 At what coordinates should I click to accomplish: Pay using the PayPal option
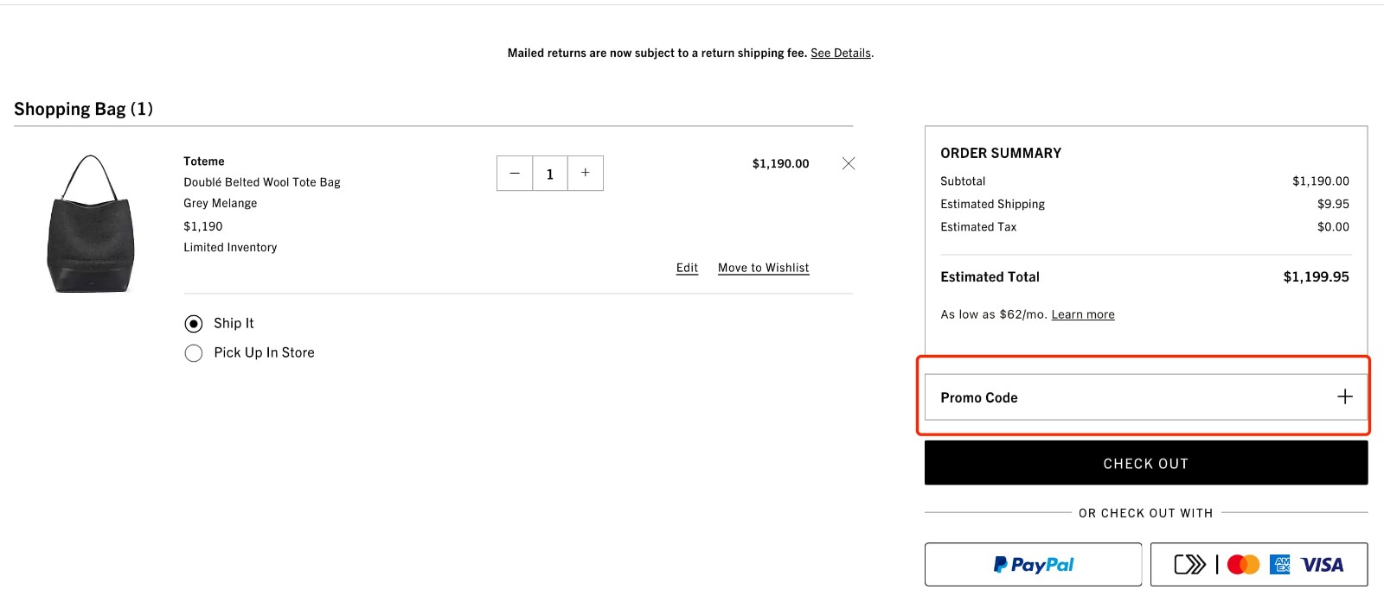1032,564
